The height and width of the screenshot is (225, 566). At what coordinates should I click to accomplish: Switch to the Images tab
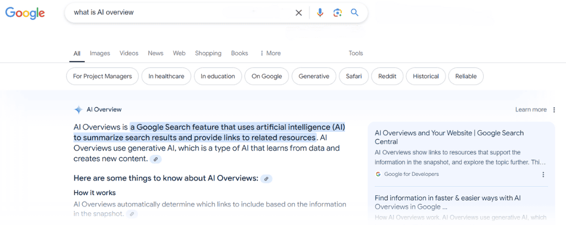[x=100, y=53]
